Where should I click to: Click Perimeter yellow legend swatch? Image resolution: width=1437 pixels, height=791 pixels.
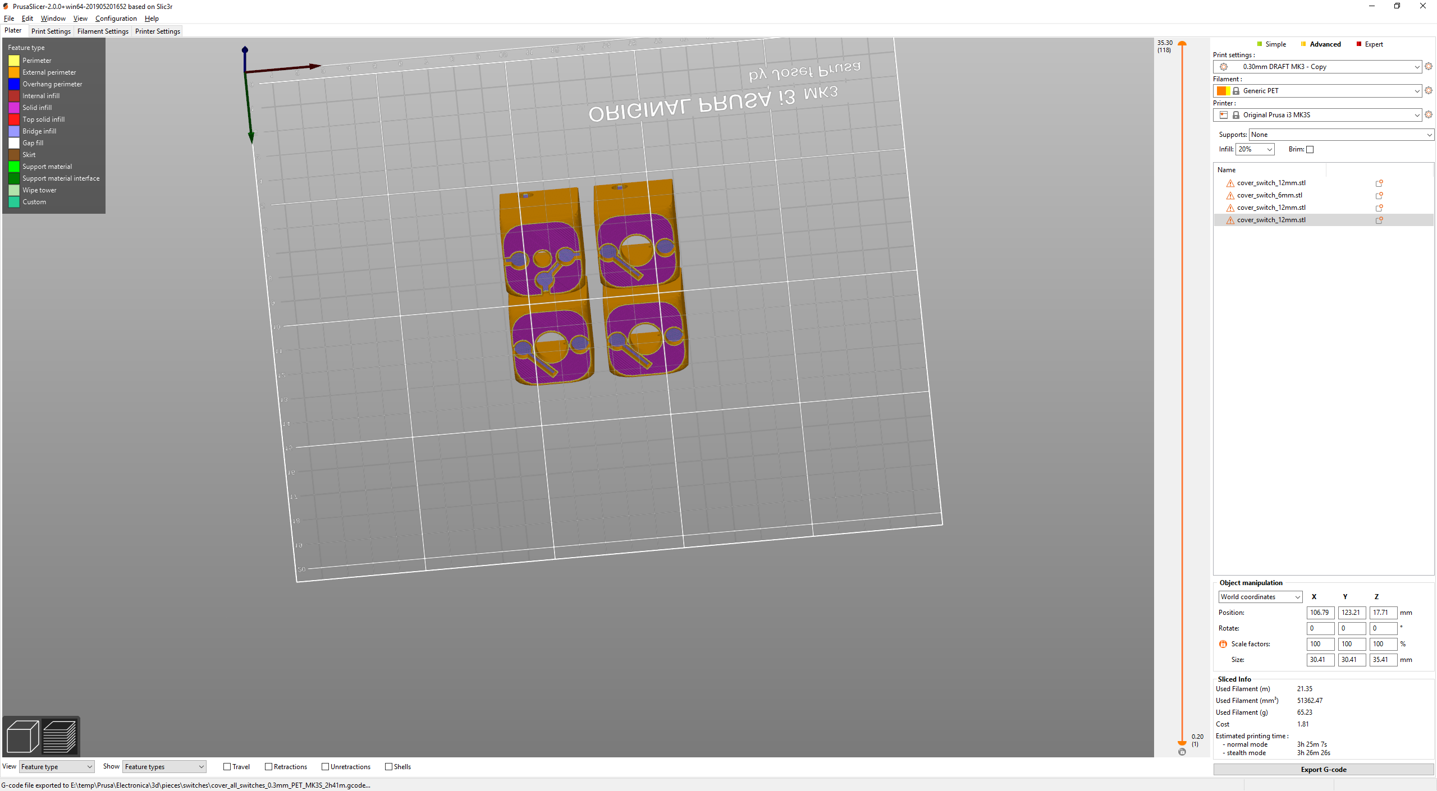[x=14, y=61]
